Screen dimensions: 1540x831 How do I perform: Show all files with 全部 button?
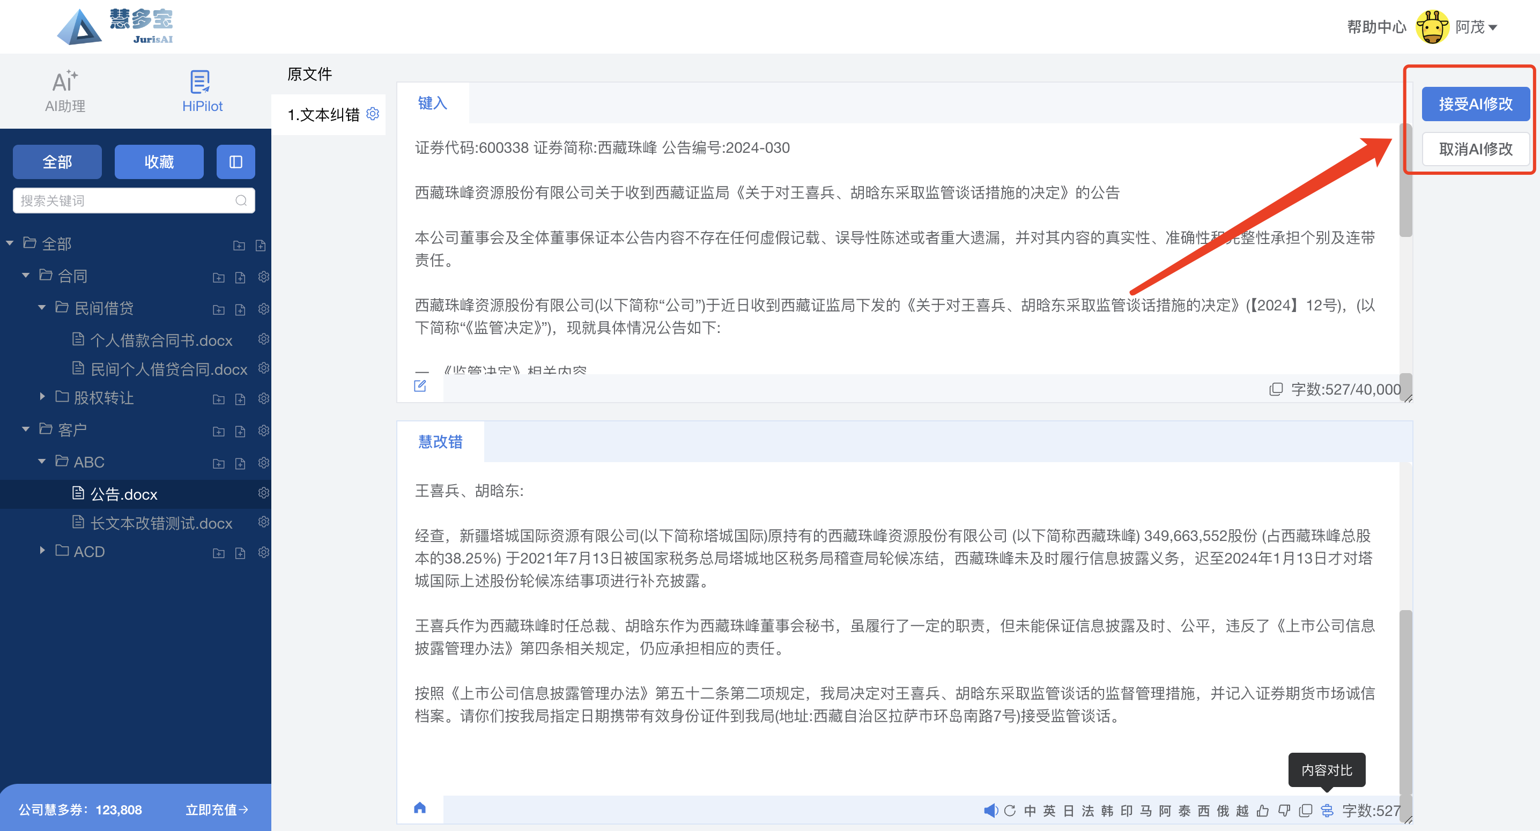[57, 161]
